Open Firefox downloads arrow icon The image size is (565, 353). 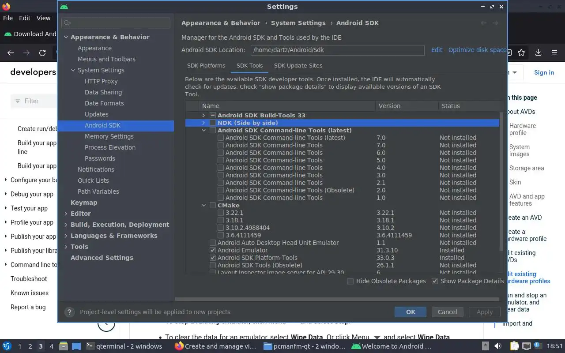538,53
